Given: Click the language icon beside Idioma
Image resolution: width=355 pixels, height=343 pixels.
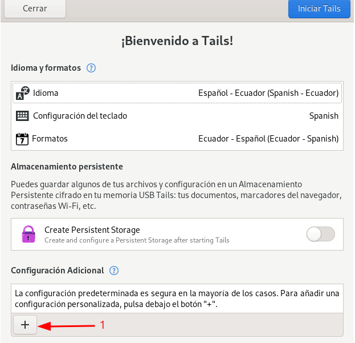Looking at the screenshot, I should click(x=22, y=93).
